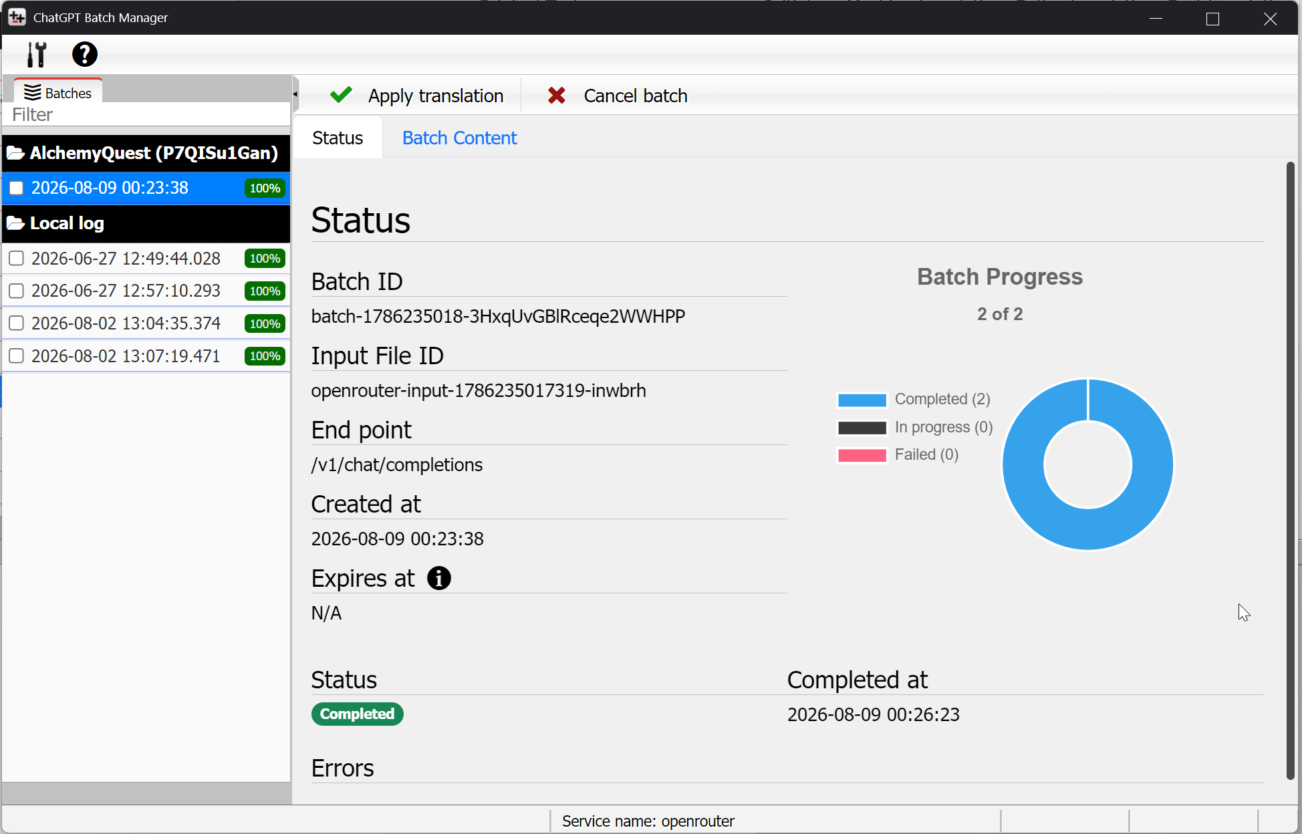Click the Expires at value N/A
1302x834 pixels.
[326, 613]
